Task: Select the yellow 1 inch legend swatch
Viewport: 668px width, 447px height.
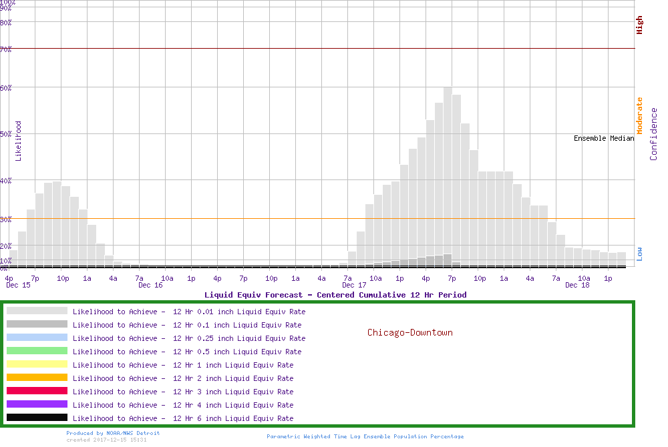Action: pyautogui.click(x=37, y=364)
